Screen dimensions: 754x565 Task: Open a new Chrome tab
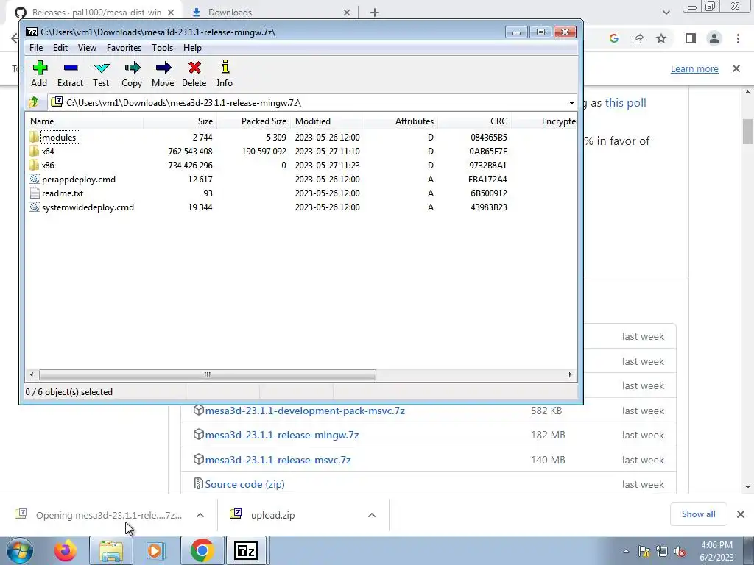[375, 13]
